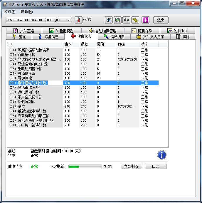
Task: Select row (C1) 负载周期数
Action: click(84, 102)
